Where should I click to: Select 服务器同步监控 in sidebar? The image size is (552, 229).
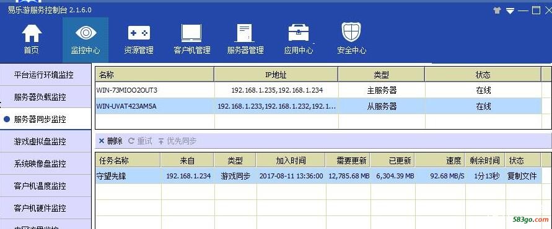point(45,119)
